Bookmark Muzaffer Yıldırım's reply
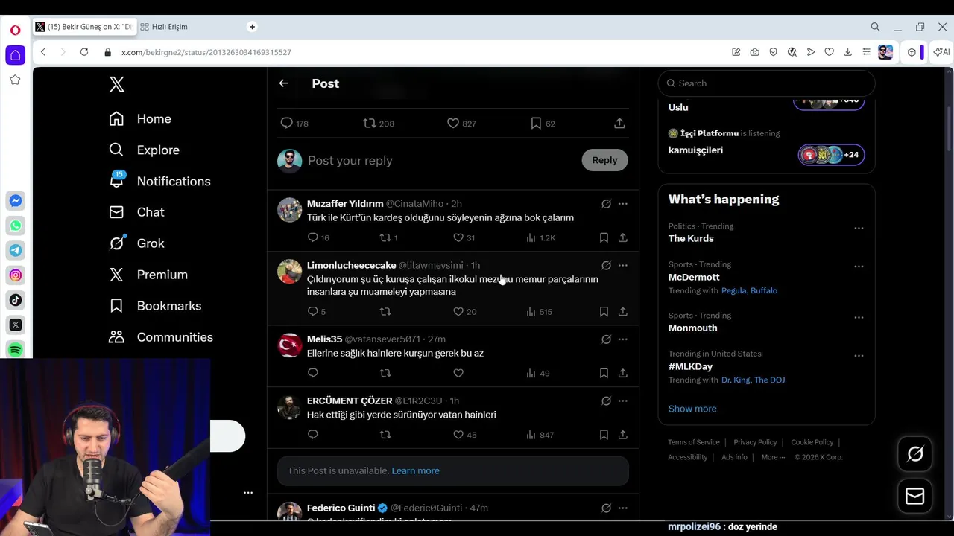954x536 pixels. click(x=604, y=237)
